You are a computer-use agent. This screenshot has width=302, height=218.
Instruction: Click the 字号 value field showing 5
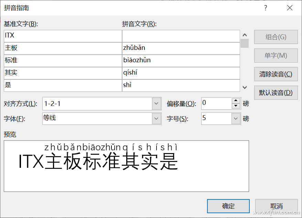click(216, 118)
